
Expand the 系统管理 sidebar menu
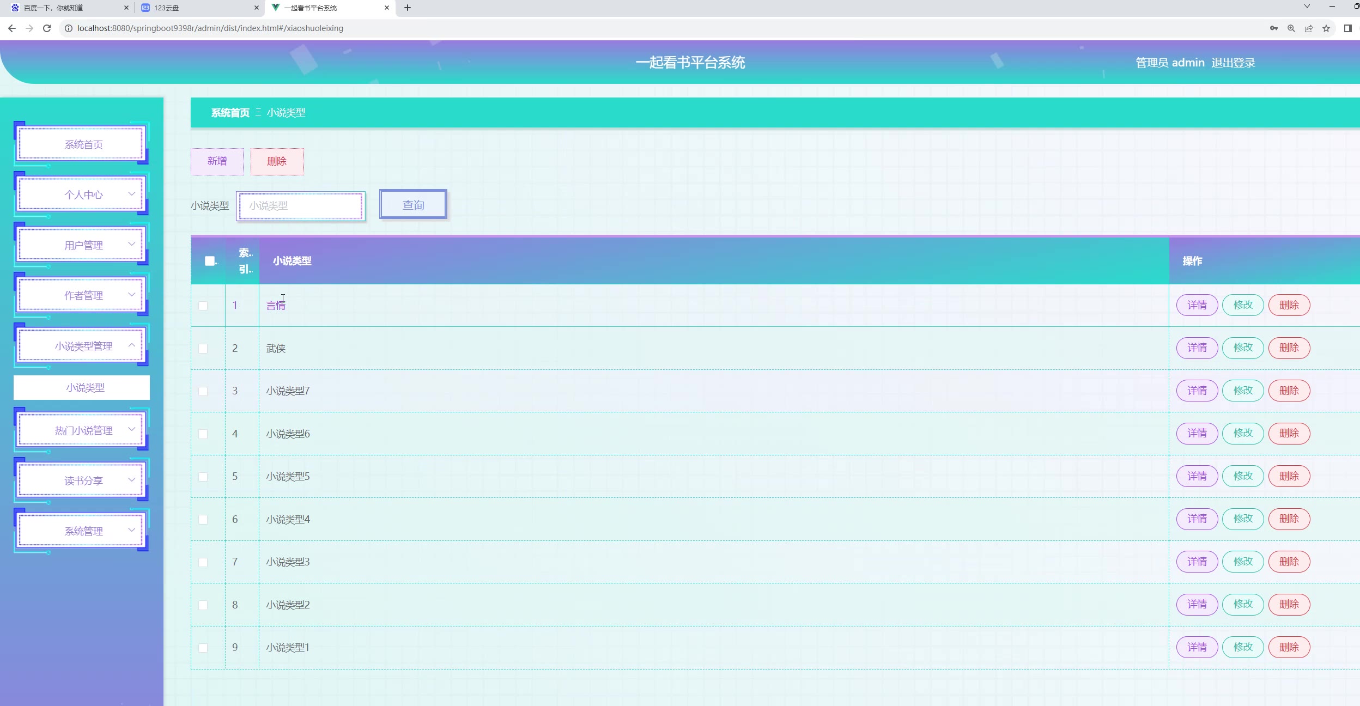click(x=82, y=531)
